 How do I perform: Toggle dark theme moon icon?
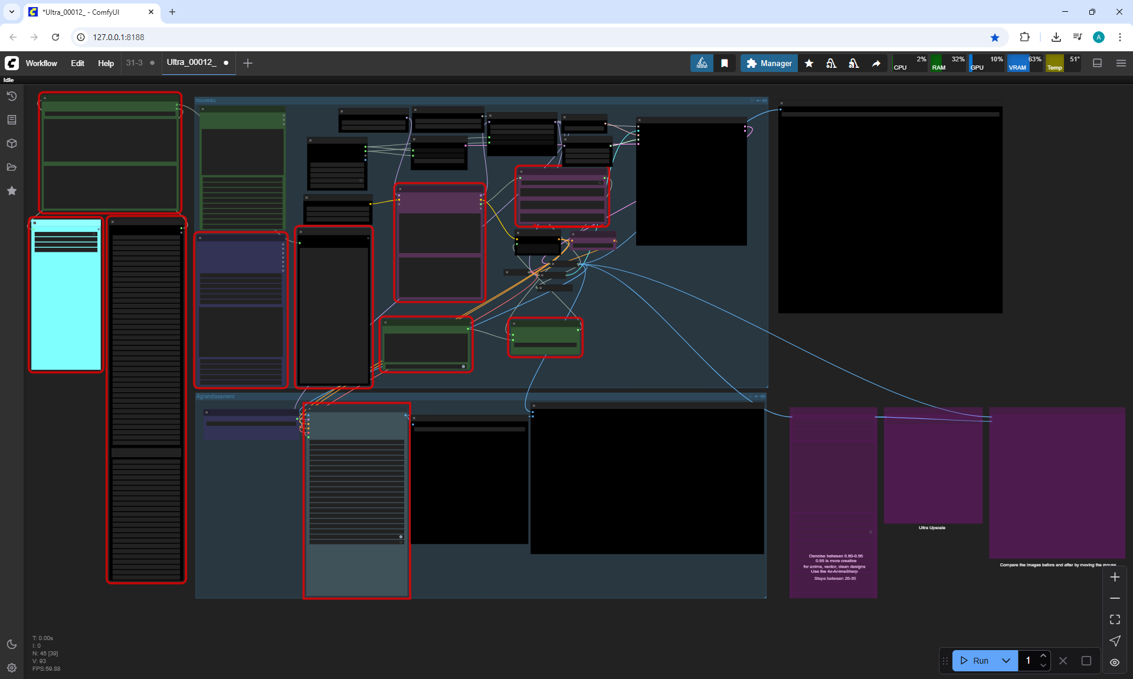click(x=11, y=644)
